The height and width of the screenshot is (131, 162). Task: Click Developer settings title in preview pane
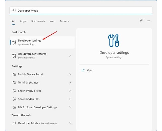[x=114, y=53]
